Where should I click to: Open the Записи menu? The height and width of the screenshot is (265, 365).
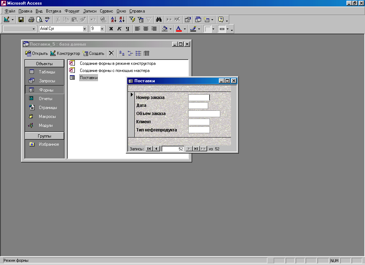coord(90,11)
